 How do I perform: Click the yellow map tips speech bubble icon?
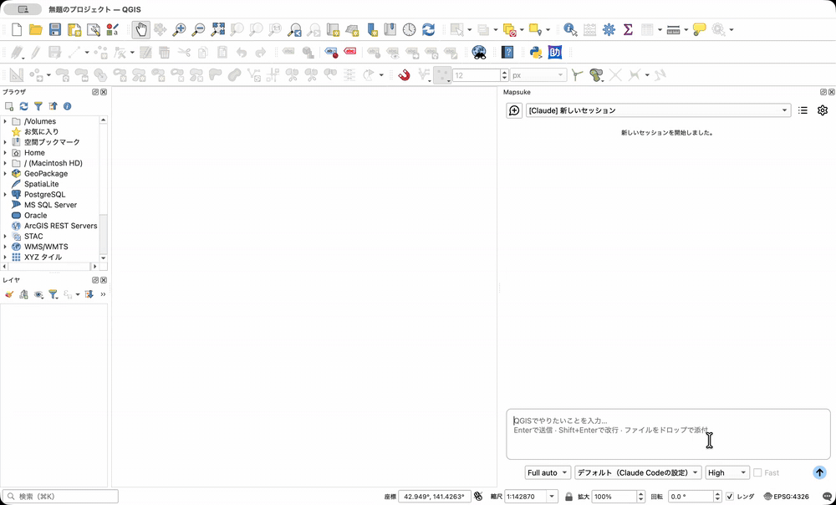tap(700, 29)
